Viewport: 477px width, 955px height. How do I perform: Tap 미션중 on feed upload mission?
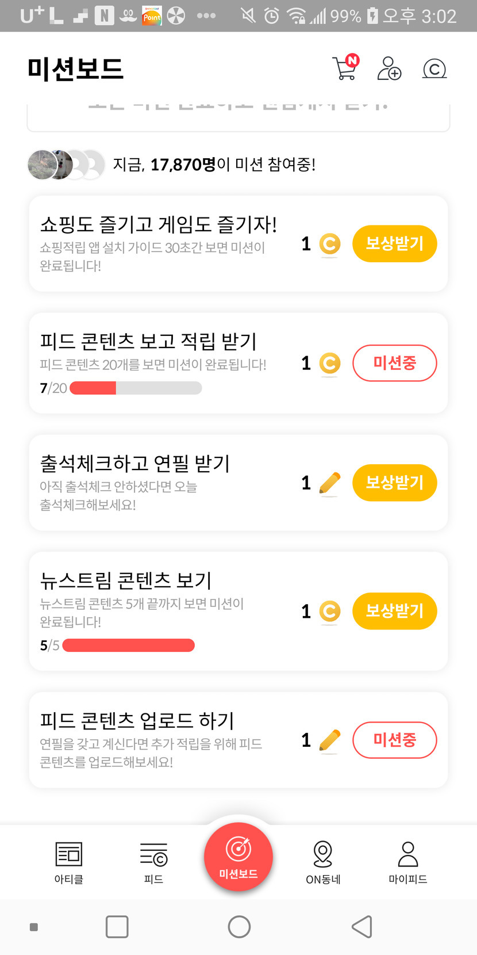[394, 740]
